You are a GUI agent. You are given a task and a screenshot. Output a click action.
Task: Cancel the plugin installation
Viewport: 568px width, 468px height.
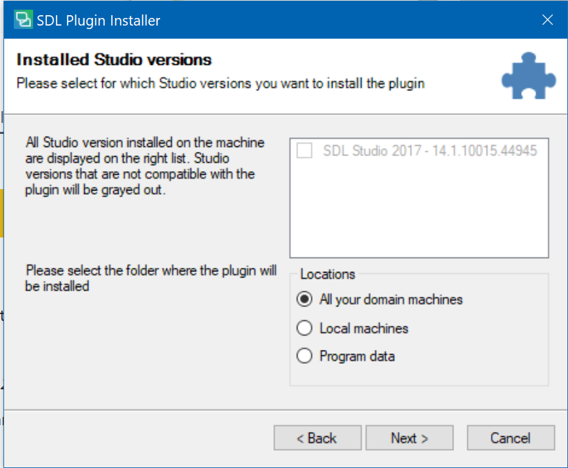[x=510, y=438]
